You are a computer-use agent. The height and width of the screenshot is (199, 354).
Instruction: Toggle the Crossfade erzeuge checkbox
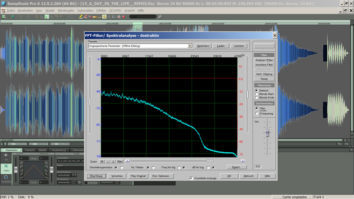coord(191,178)
